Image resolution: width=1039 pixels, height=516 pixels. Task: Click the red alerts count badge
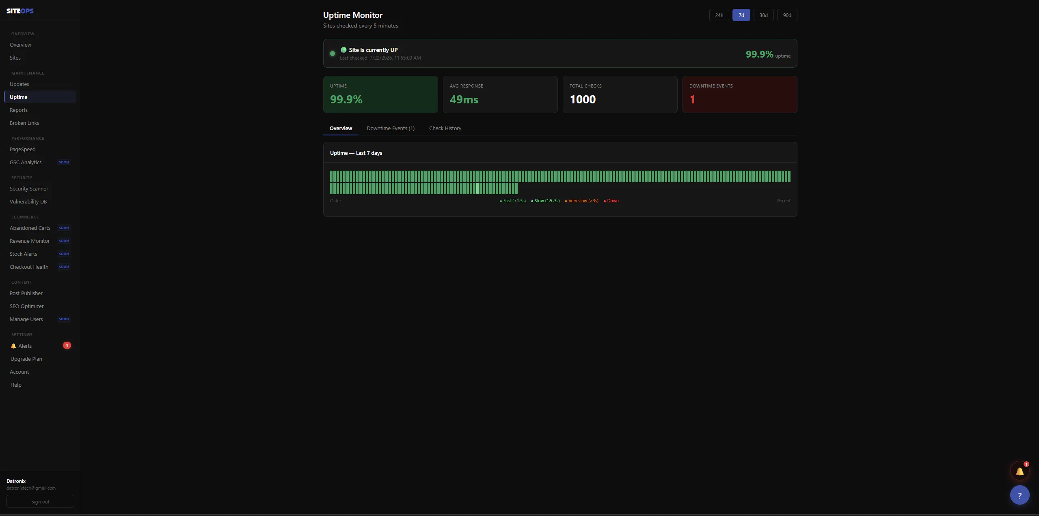[67, 345]
